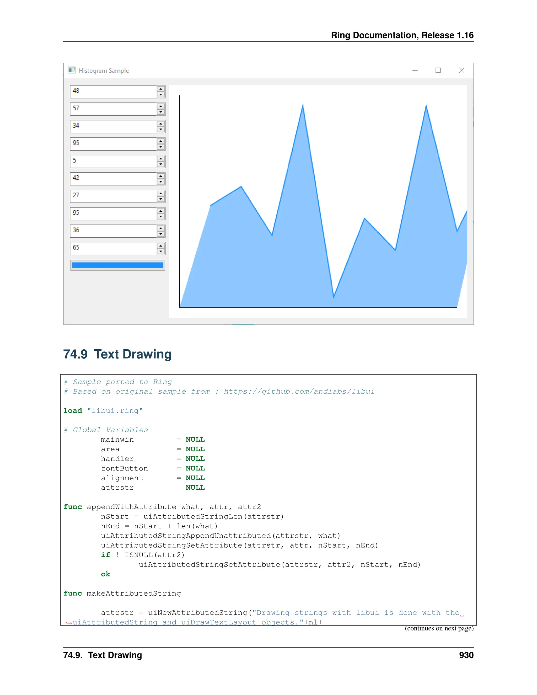Focus the input field showing 65
537x695 pixels.
point(113,249)
